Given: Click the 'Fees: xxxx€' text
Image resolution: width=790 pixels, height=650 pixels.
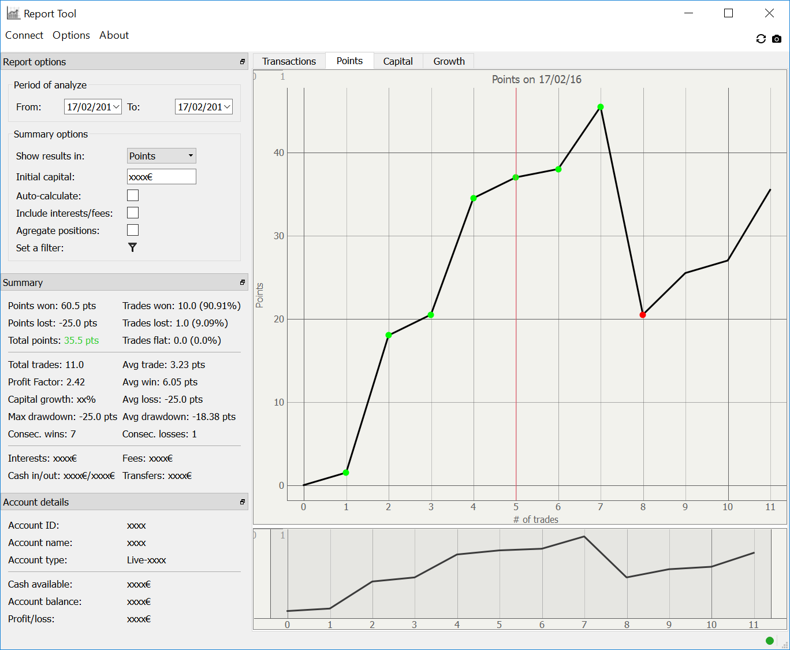Looking at the screenshot, I should point(147,458).
